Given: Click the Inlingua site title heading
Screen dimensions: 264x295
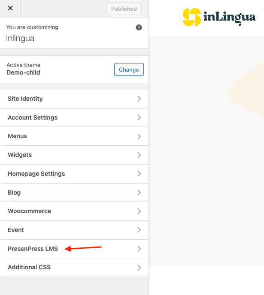Looking at the screenshot, I should 20,38.
